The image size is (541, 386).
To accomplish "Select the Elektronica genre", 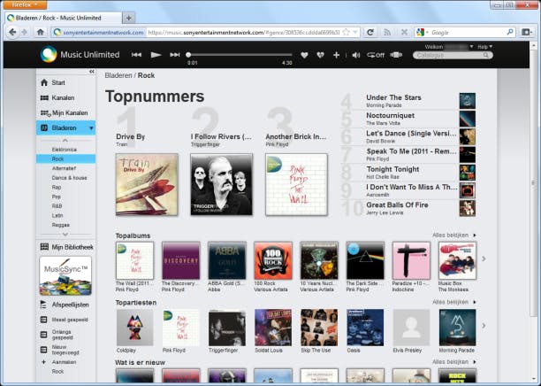I will click(x=65, y=150).
